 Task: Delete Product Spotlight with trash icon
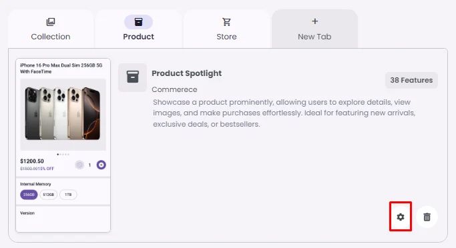[427, 217]
